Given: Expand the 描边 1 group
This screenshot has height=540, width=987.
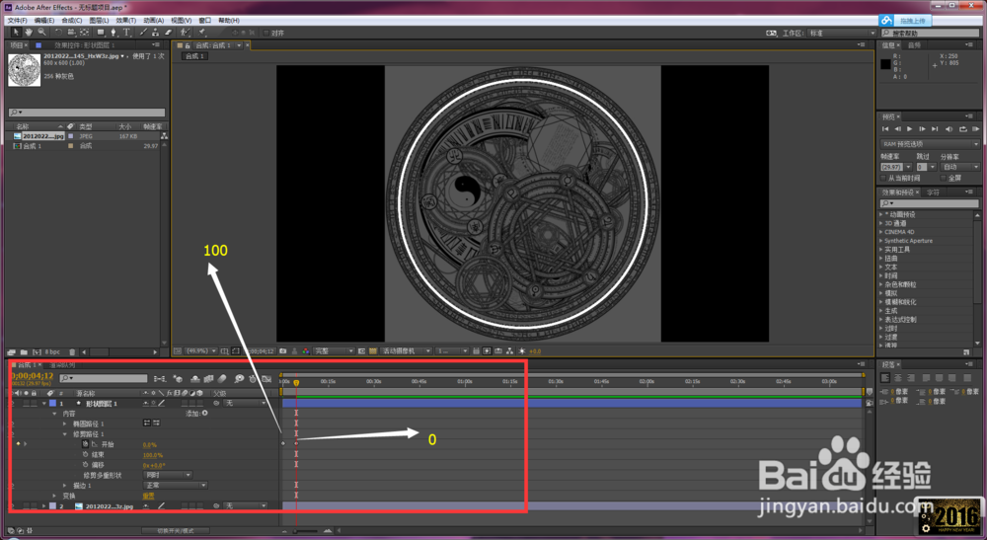Looking at the screenshot, I should click(65, 486).
